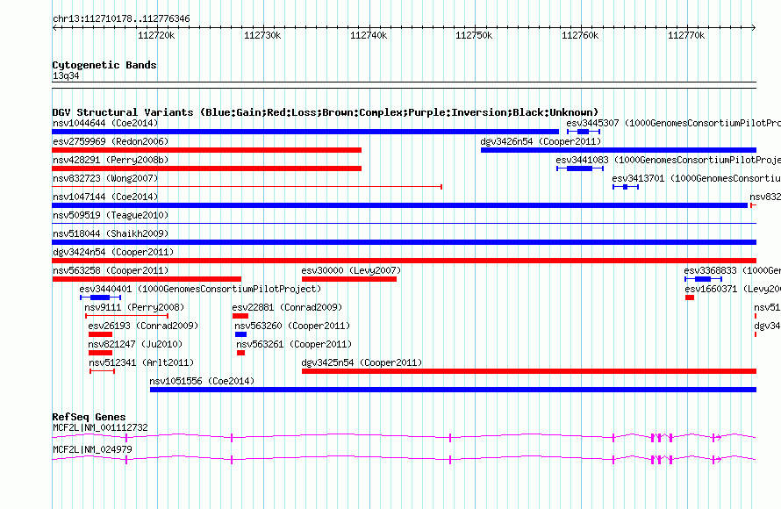781x509 pixels.
Task: Click the nsv512341 red span glyph
Action: (103, 371)
